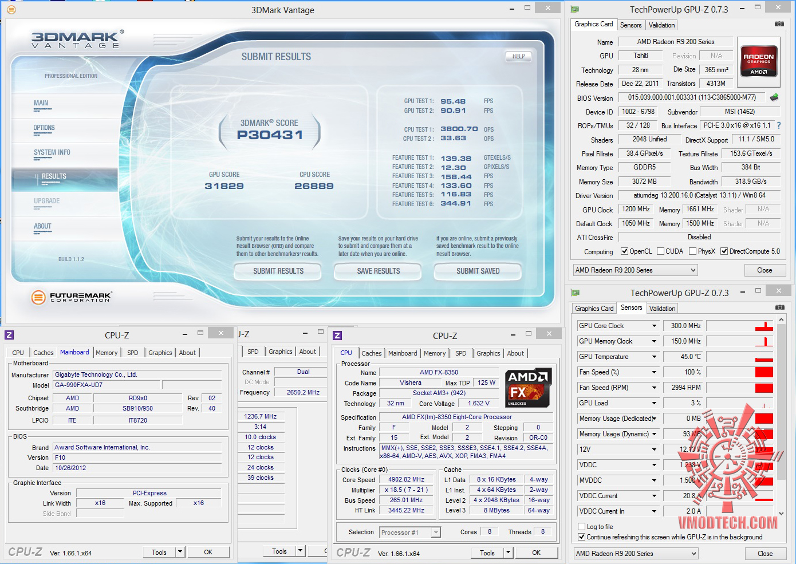Image resolution: width=796 pixels, height=564 pixels.
Task: Open System Info in 3DMark Vantage sidebar
Action: click(52, 152)
